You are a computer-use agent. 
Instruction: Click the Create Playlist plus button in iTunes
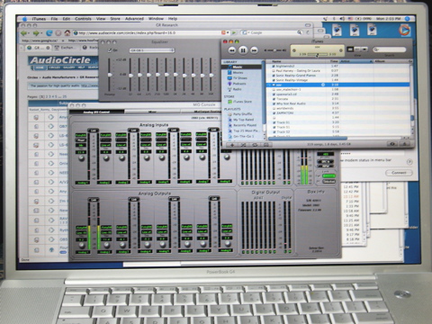tap(232, 145)
